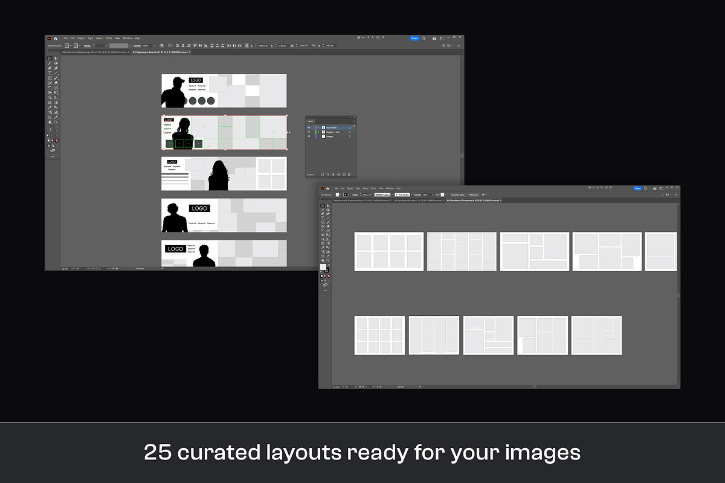This screenshot has width=725, height=483.
Task: Select the Selection tool in back window
Action: click(x=50, y=59)
